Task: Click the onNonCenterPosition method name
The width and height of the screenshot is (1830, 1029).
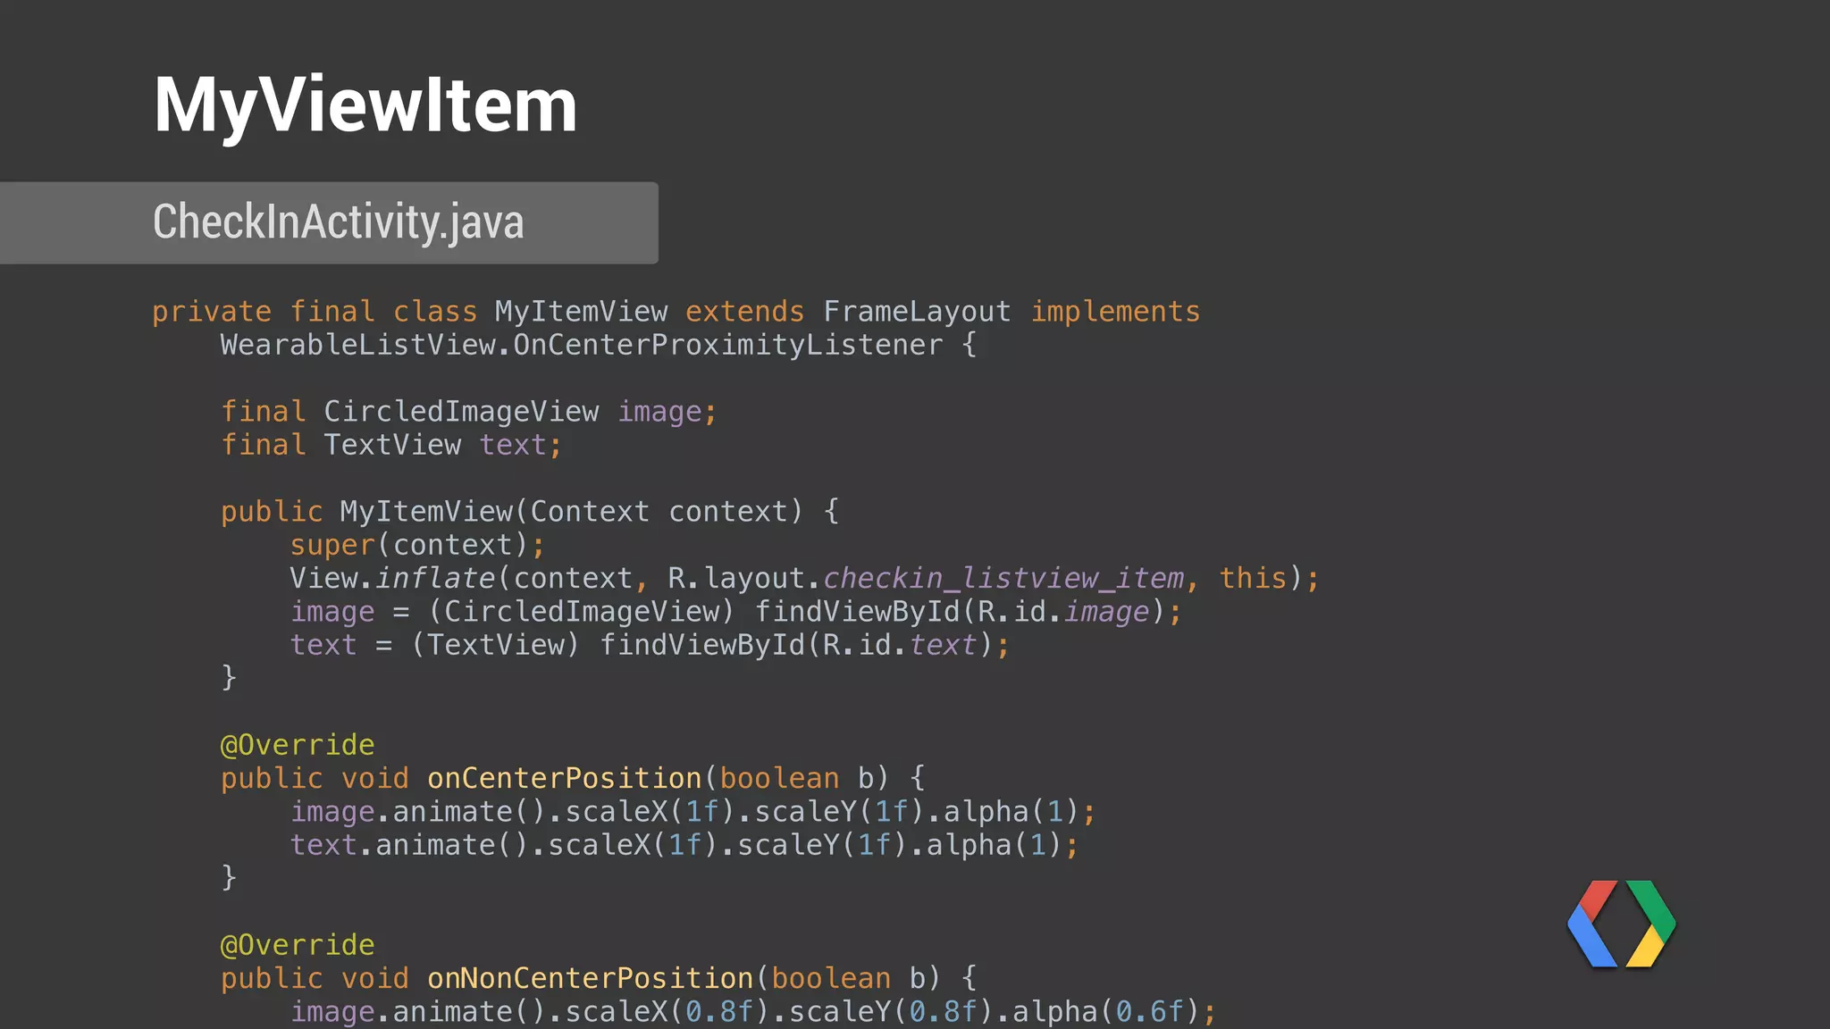Action: 590,978
